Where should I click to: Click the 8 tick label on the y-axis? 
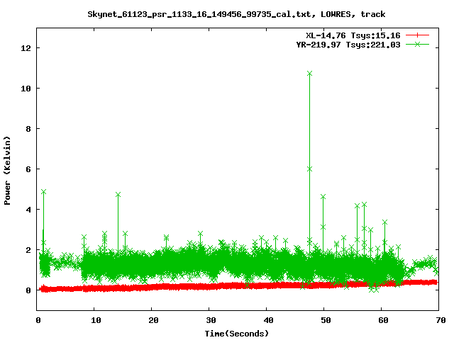tap(28, 128)
